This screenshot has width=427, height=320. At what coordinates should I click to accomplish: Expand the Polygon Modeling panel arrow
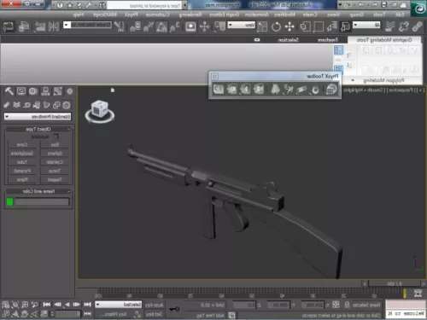point(353,80)
